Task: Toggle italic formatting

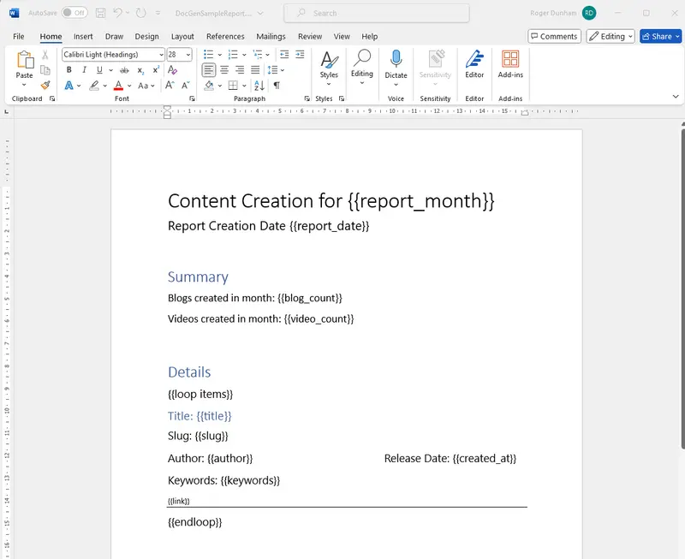Action: (83, 70)
